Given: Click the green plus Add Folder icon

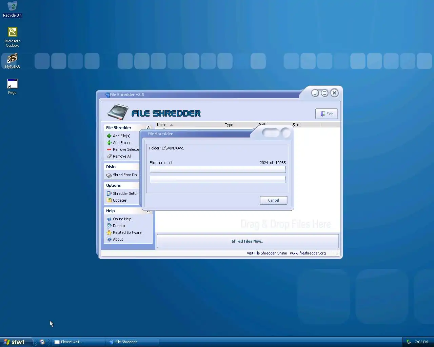Looking at the screenshot, I should [x=109, y=143].
